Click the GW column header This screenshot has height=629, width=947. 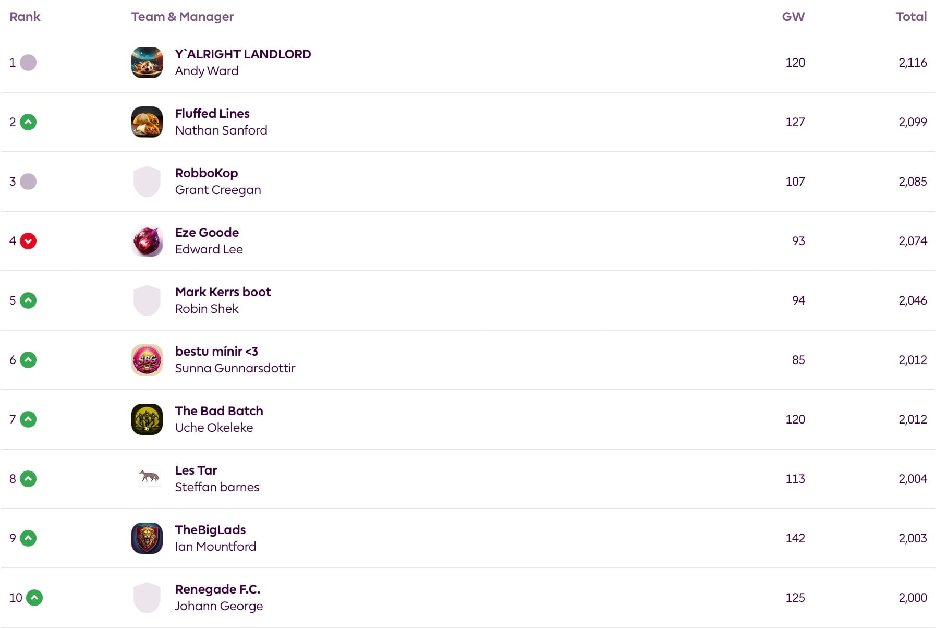point(793,17)
